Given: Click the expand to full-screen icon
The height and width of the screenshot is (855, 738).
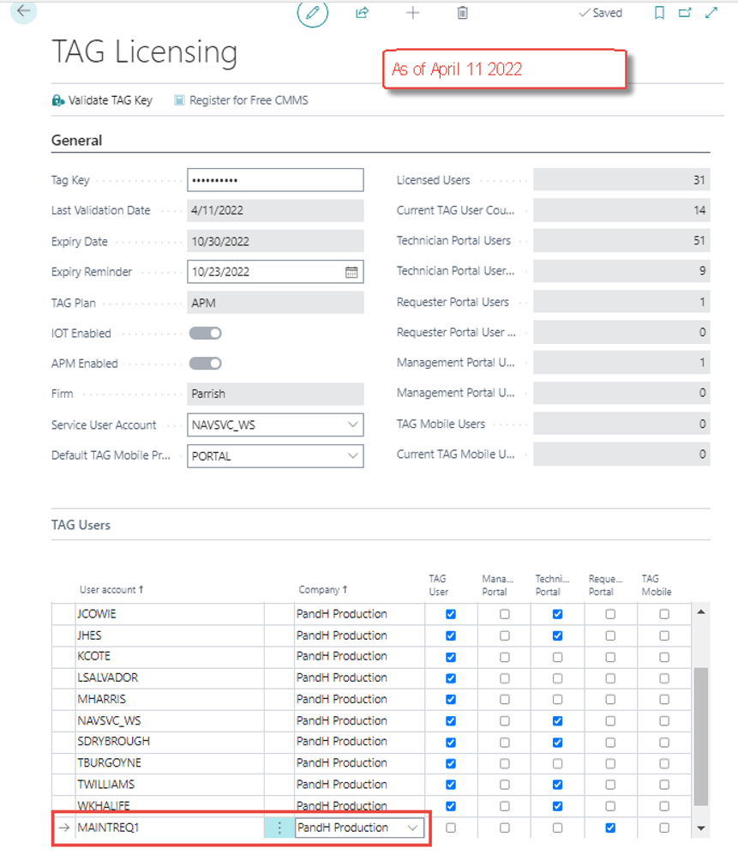Looking at the screenshot, I should click(x=711, y=13).
